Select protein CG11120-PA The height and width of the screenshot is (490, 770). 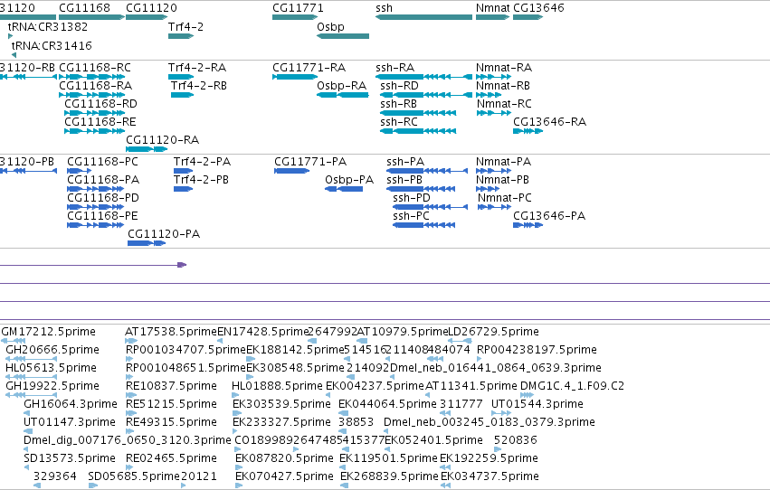click(x=164, y=234)
